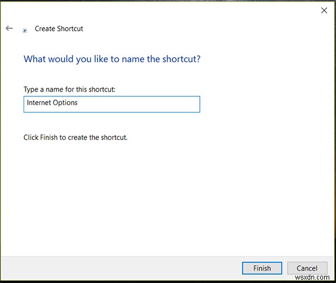Focus the Internet Options name field
Viewport: 336px width, 283px height.
pyautogui.click(x=111, y=104)
